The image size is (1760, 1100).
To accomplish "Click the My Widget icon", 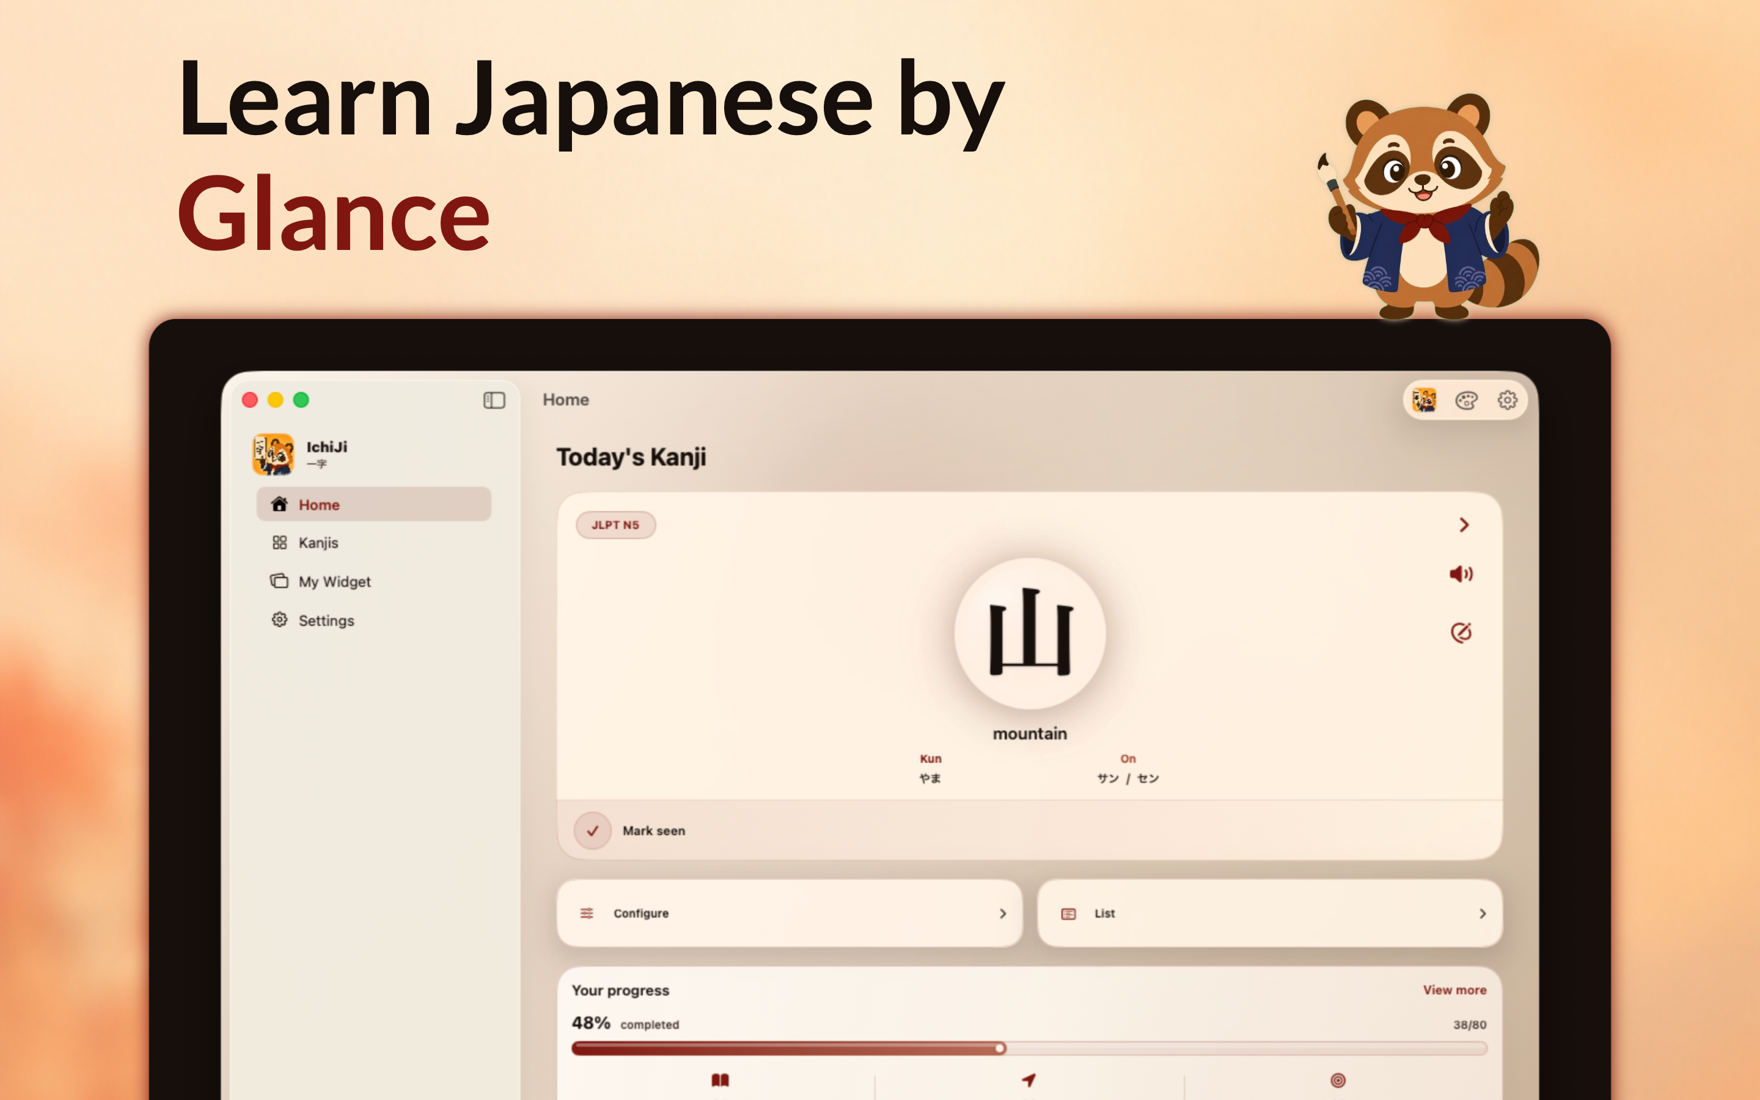I will [279, 581].
